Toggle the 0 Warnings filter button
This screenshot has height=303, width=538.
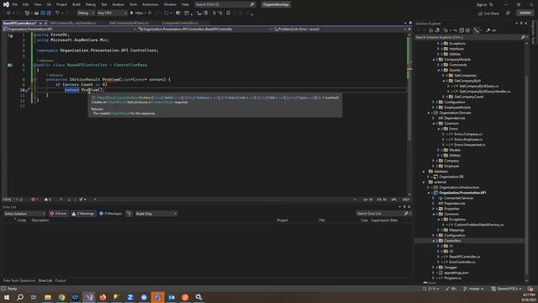(x=83, y=214)
